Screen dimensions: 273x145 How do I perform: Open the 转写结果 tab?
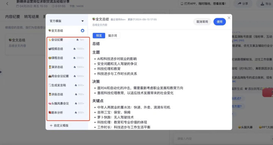coord(31,17)
